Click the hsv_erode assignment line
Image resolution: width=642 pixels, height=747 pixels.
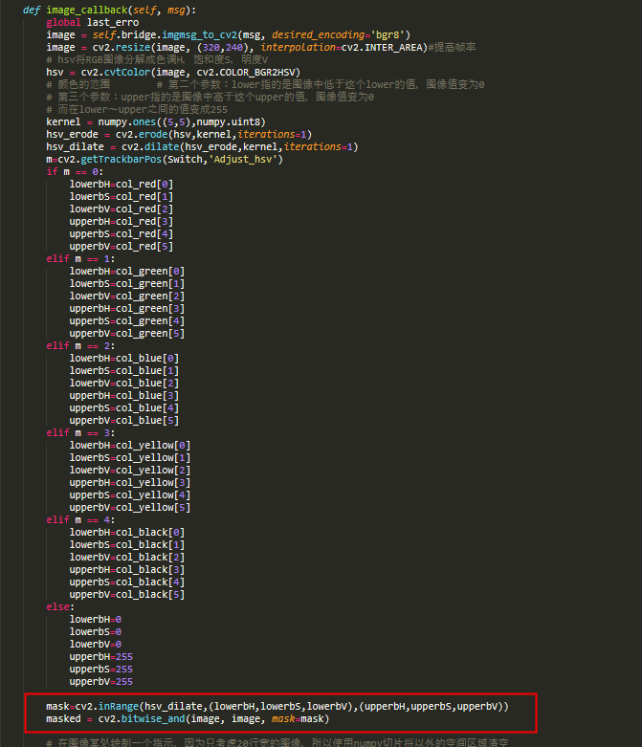point(179,134)
